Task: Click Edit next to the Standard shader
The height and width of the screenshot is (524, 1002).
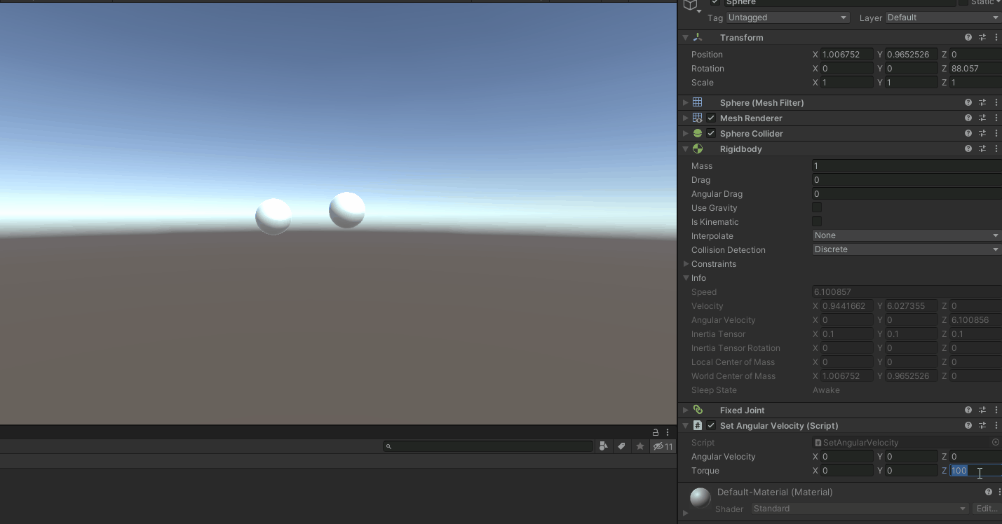Action: coord(986,509)
